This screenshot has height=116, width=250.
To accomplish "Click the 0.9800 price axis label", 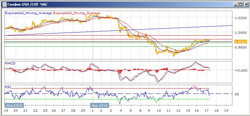I will [x=241, y=47].
